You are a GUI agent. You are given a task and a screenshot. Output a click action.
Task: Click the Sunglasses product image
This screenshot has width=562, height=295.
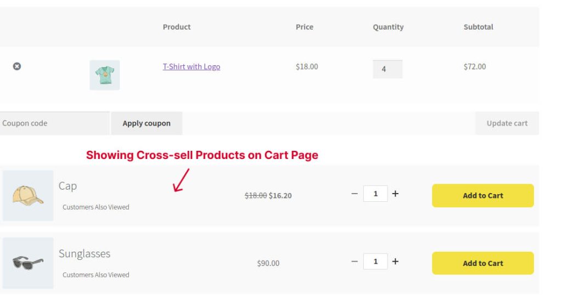point(28,263)
